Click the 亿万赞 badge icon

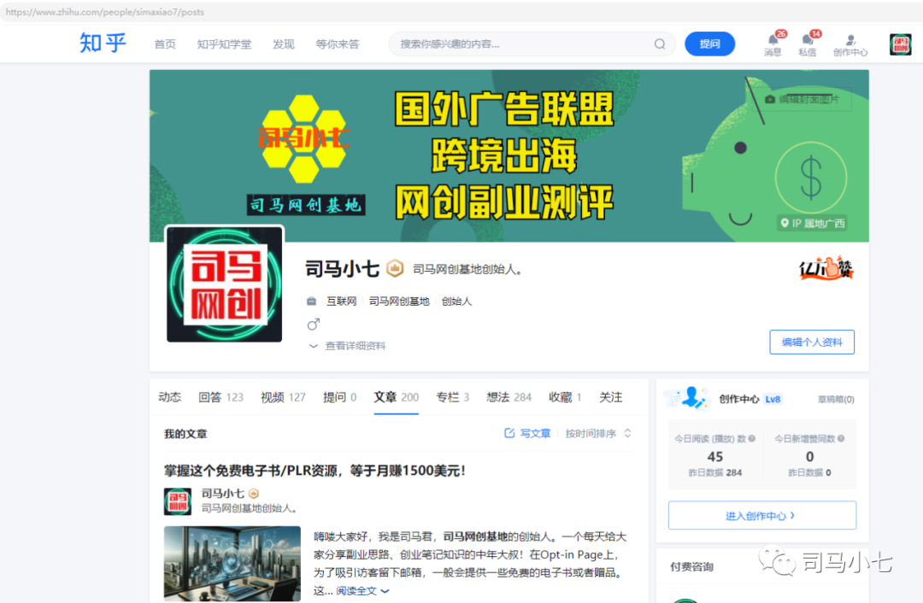826,268
